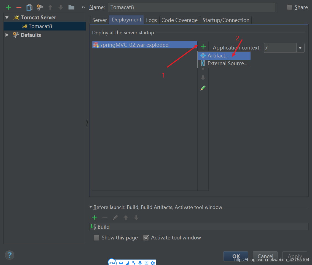Choose Artifact... from popup menu
Viewport: 312px width, 265px height.
[224, 56]
